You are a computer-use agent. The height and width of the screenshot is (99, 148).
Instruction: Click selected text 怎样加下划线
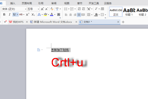60,50
